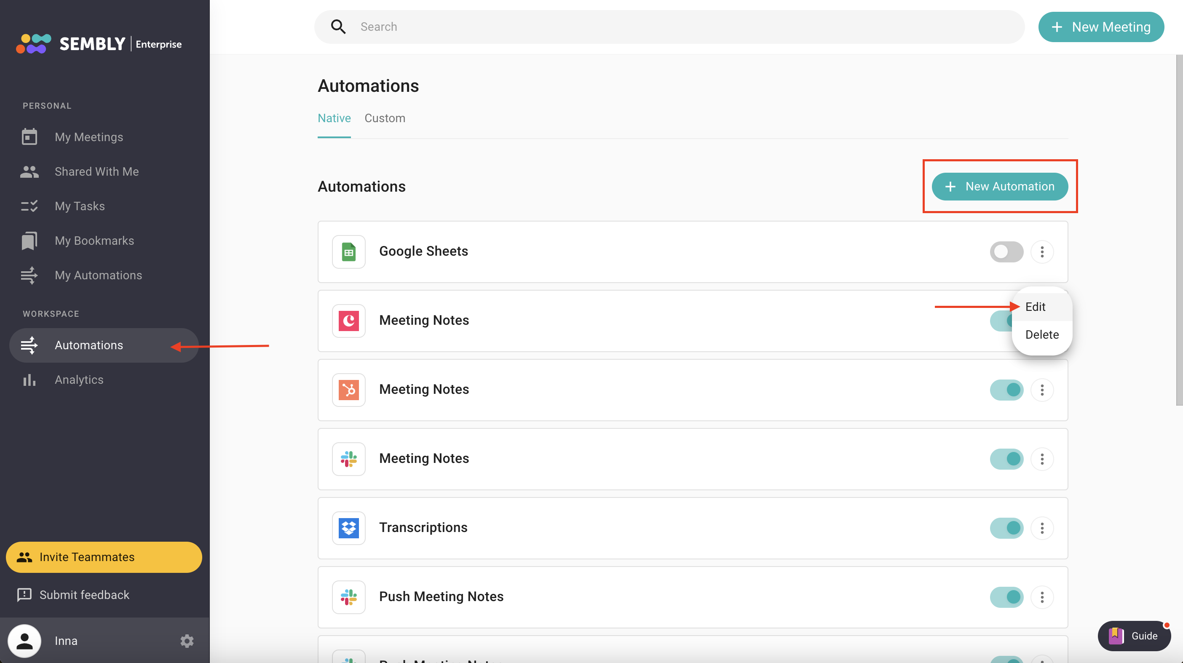This screenshot has width=1183, height=663.
Task: Enable the Google Sheets automation toggle
Action: pyautogui.click(x=1006, y=251)
